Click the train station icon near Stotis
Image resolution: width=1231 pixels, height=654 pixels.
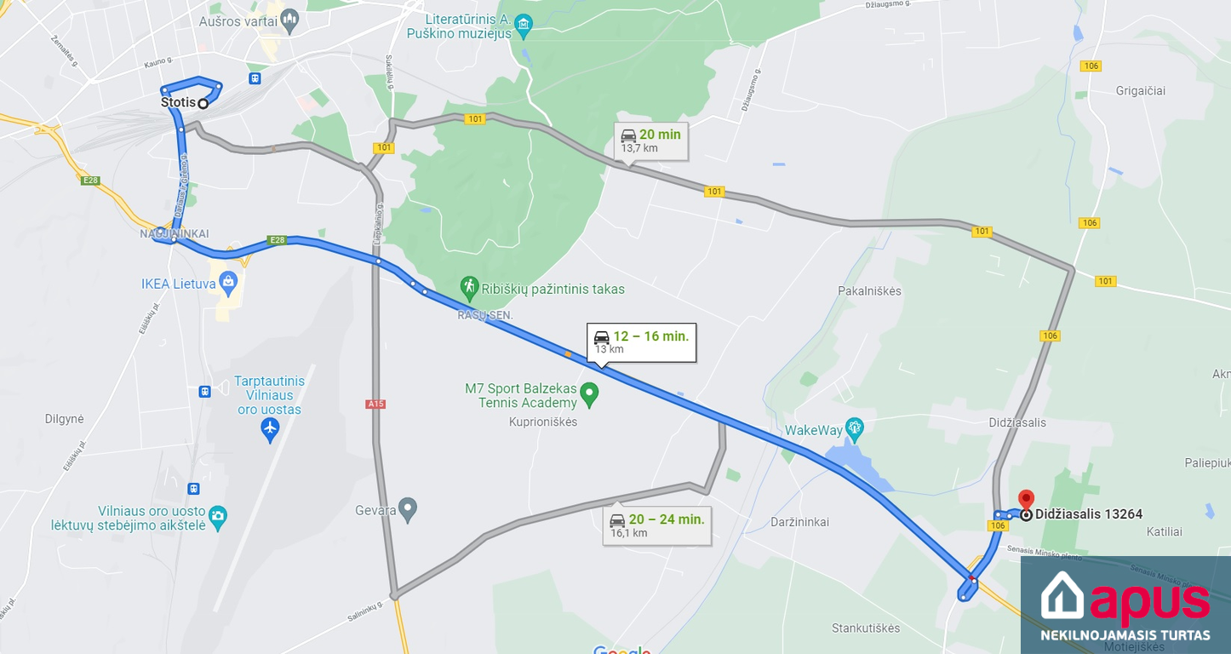click(x=255, y=78)
